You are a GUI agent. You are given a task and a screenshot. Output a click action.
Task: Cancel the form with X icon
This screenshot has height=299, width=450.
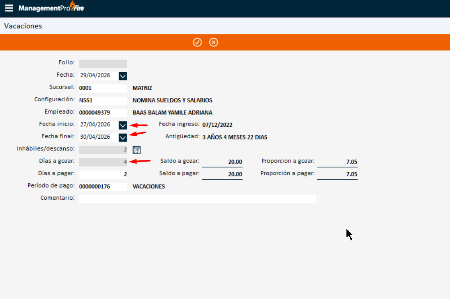pos(214,42)
